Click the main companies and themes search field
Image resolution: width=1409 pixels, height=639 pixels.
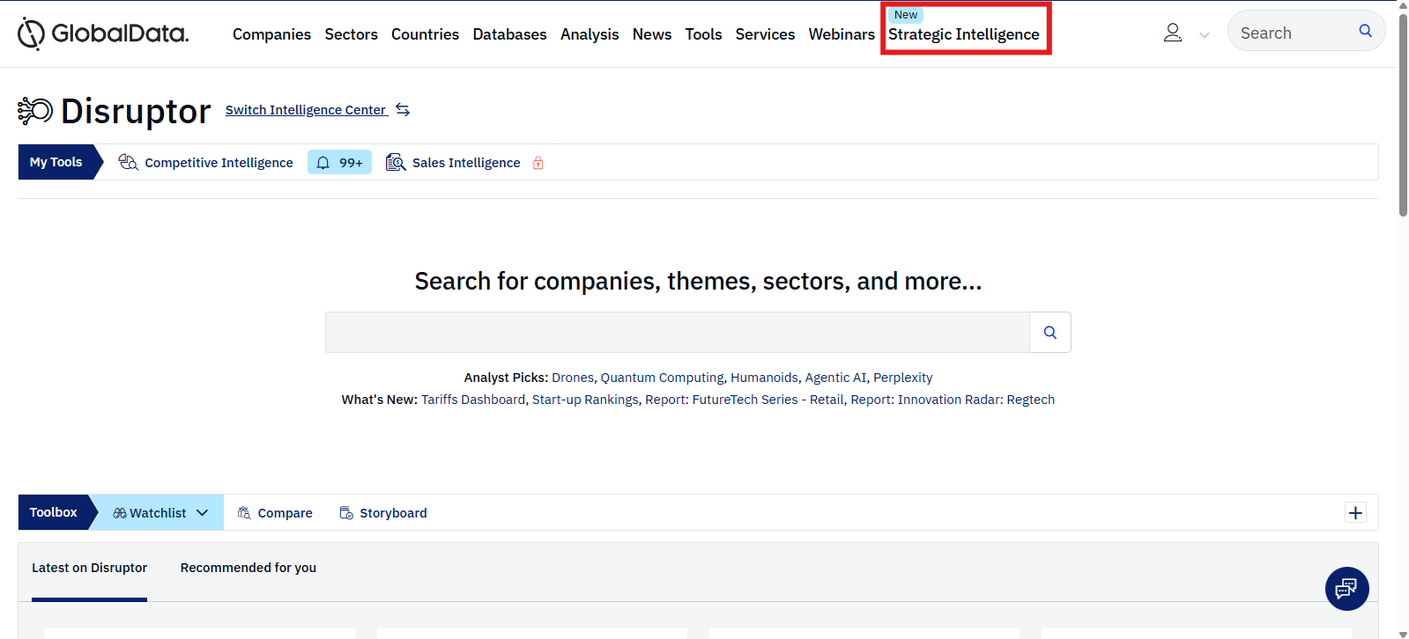[677, 333]
